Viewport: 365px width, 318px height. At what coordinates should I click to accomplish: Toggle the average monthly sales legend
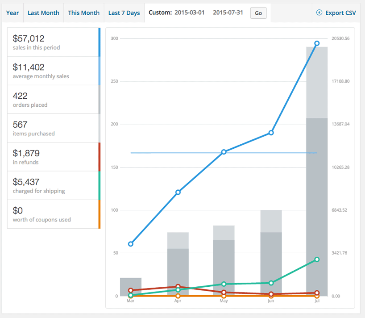[x=54, y=71]
